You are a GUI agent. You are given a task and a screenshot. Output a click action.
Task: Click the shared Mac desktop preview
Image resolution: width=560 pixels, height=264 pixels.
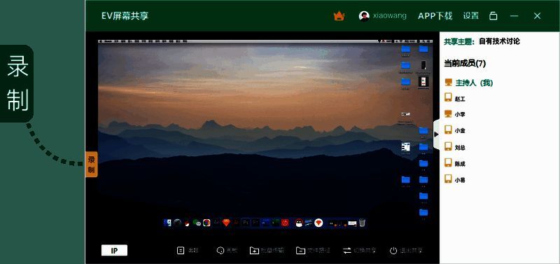pos(265,134)
